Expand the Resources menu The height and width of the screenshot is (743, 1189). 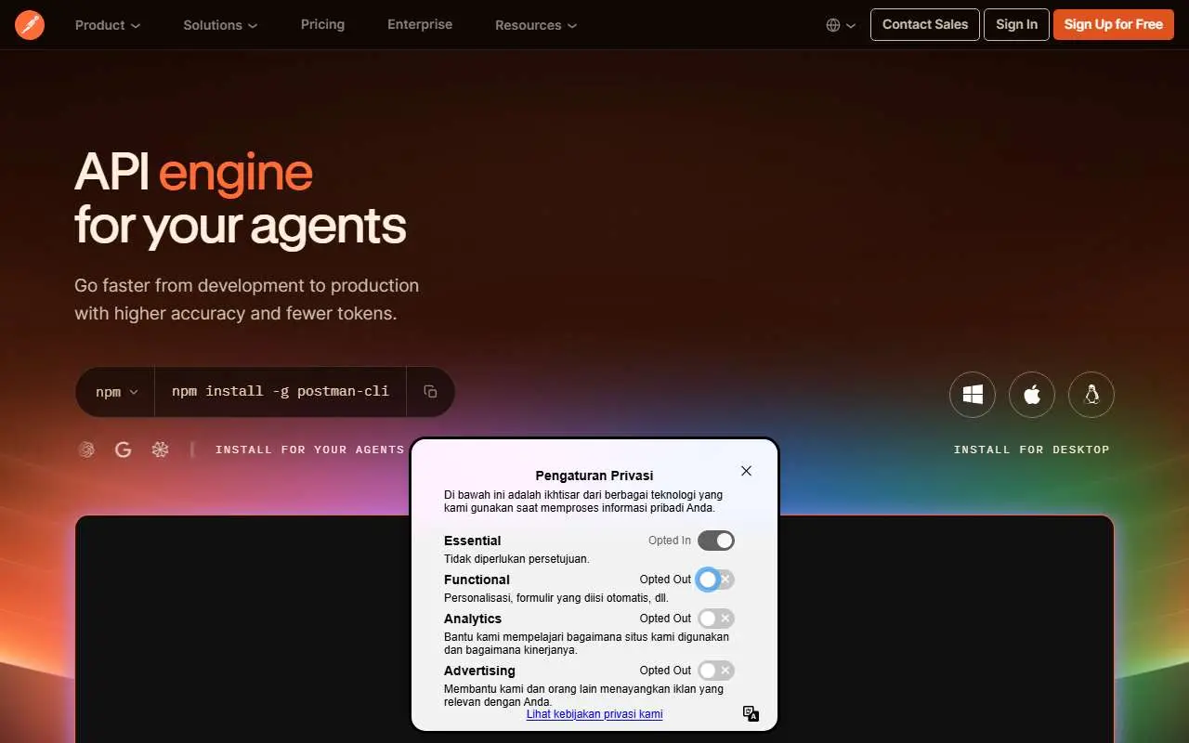point(536,25)
